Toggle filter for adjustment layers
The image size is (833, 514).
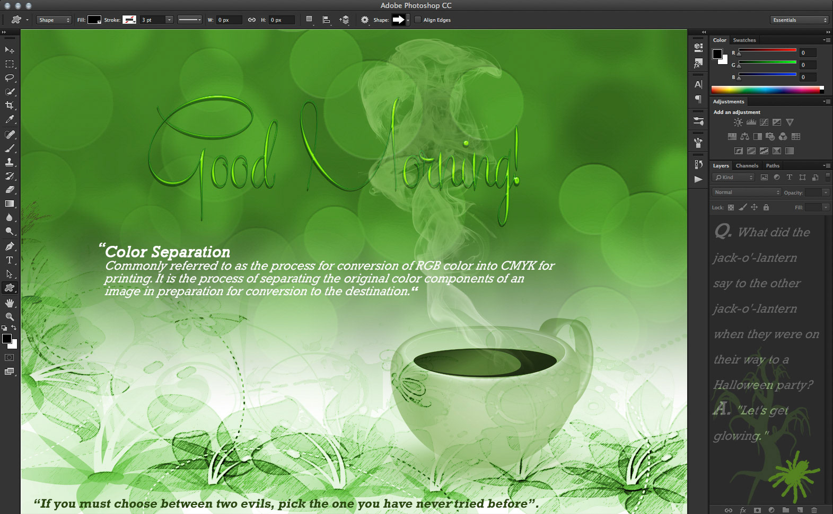click(x=777, y=178)
